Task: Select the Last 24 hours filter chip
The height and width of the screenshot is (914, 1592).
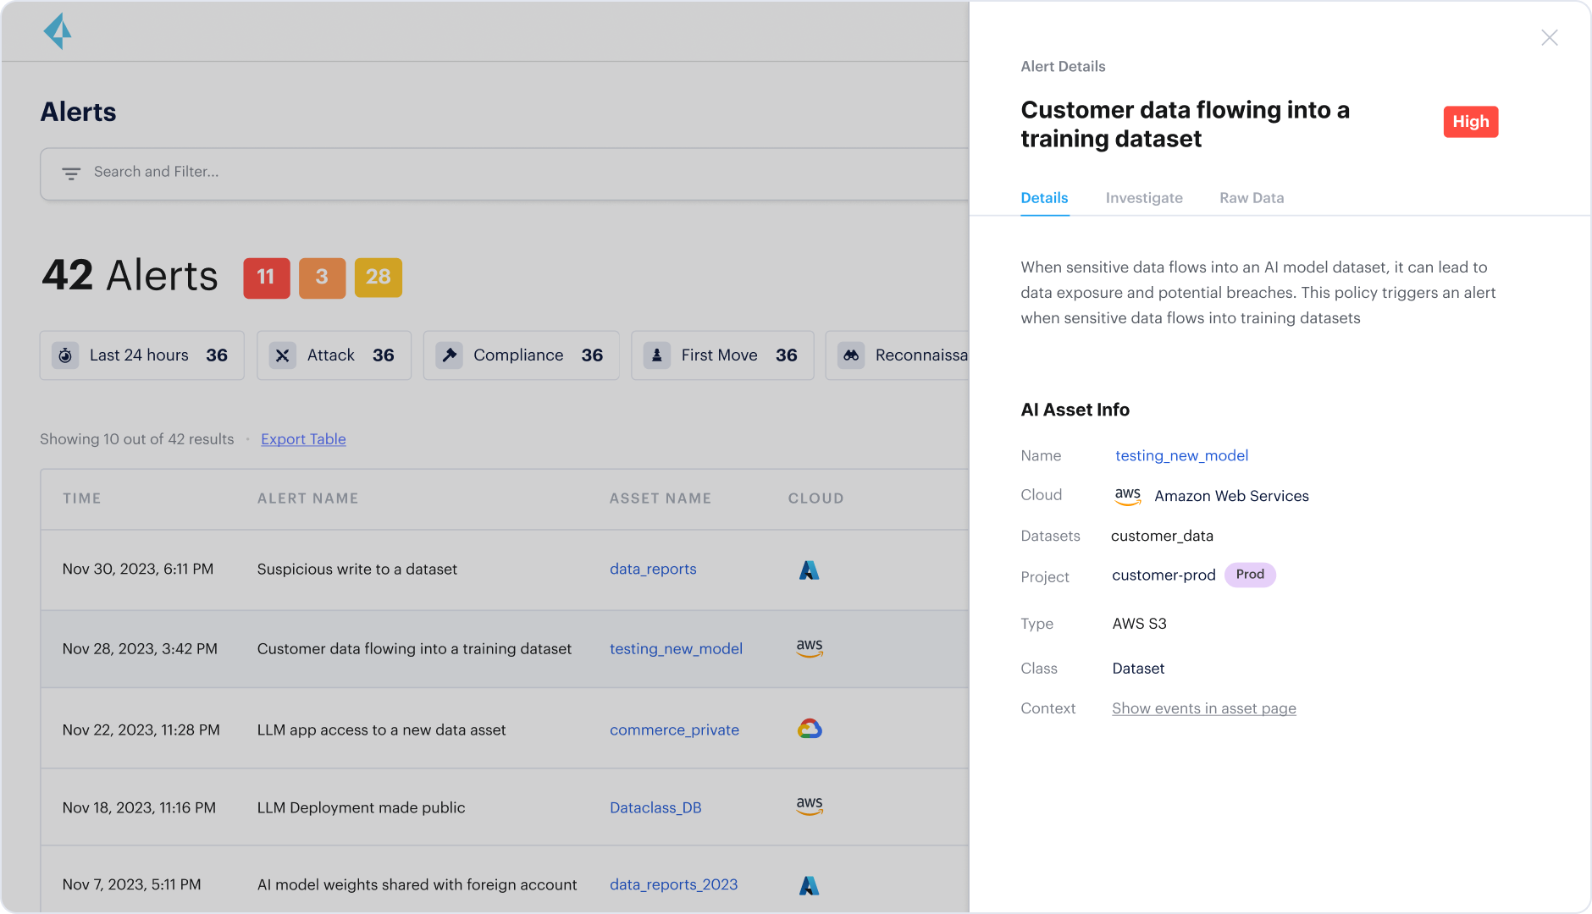Action: (x=141, y=355)
